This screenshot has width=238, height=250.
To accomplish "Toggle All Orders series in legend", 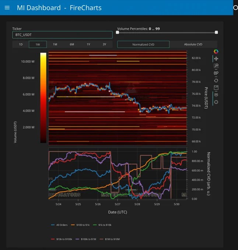I will [59, 225].
